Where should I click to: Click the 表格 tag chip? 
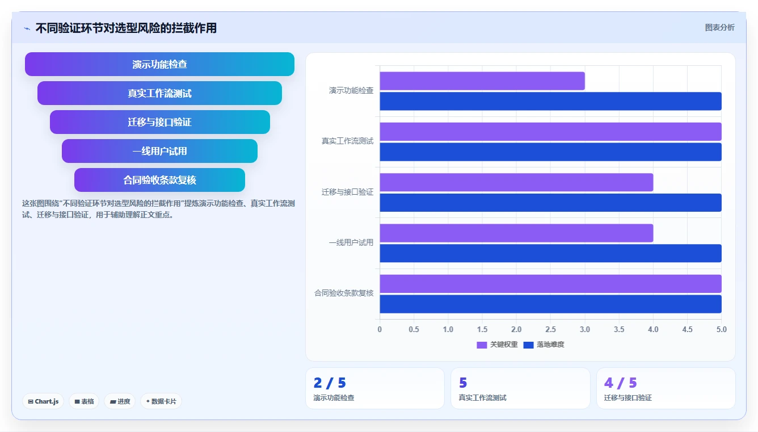(x=84, y=401)
